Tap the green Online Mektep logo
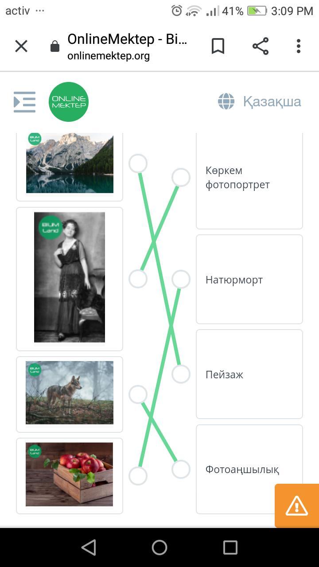The image size is (319, 567). pyautogui.click(x=69, y=102)
